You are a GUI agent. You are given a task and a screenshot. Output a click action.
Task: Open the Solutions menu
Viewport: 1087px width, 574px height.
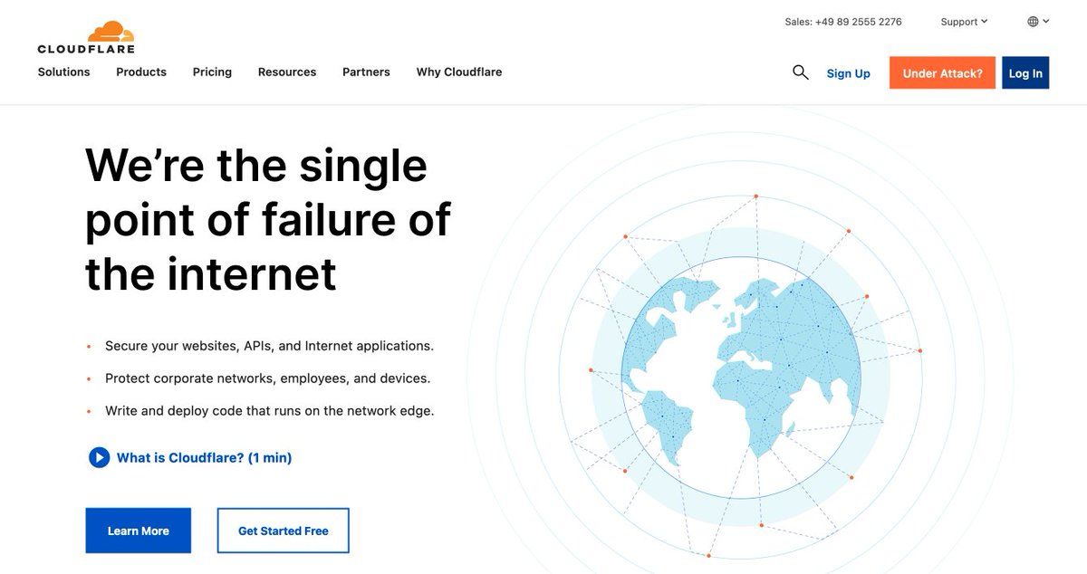[x=63, y=72]
